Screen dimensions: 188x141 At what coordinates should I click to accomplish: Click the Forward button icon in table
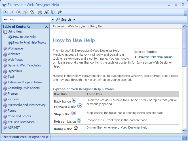tap(80, 106)
